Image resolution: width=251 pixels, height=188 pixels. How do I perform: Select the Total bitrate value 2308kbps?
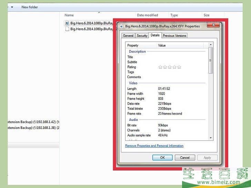(164, 108)
